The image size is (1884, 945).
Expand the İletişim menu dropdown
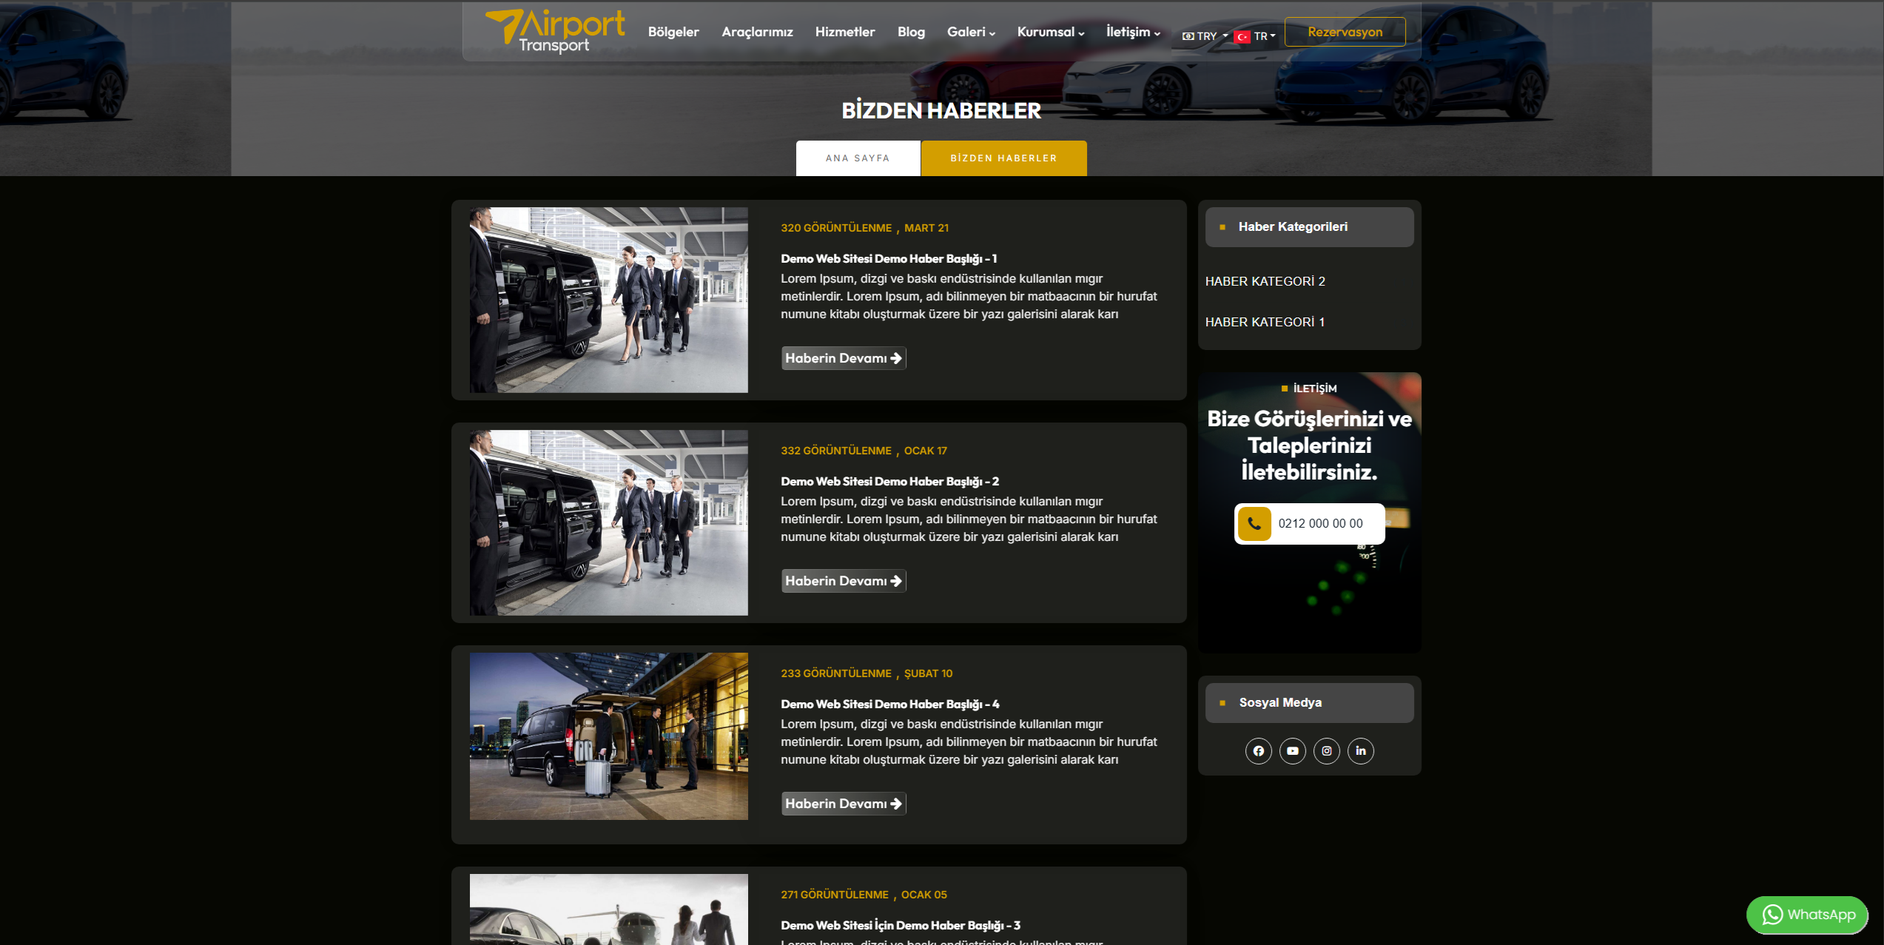1132,32
